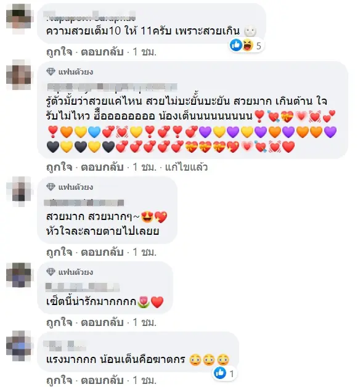Click the like reaction icon on first comment
This screenshot has height=387, width=363.
[x=235, y=45]
